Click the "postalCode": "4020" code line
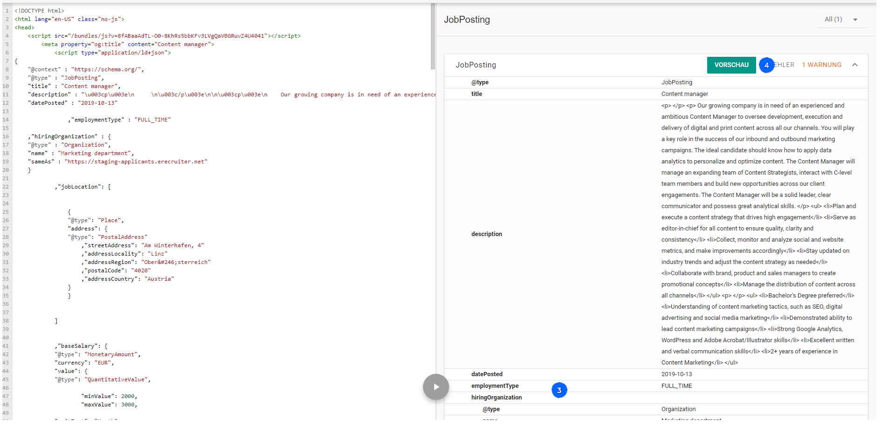The image size is (880, 426). click(x=116, y=270)
